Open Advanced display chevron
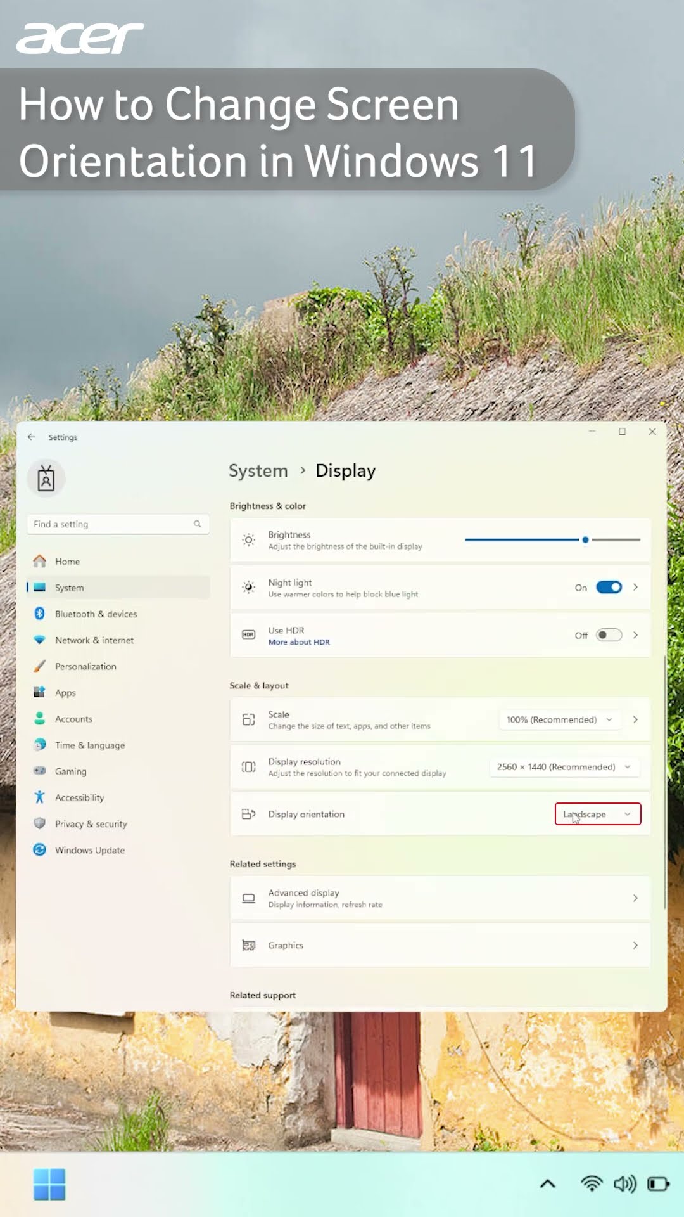Viewport: 684px width, 1217px height. tap(635, 898)
